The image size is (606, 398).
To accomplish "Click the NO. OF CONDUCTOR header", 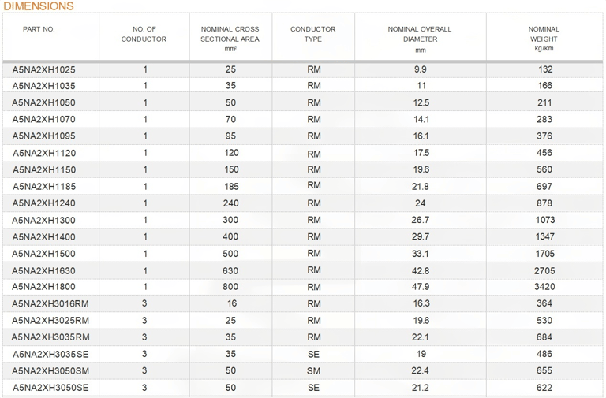I will (144, 34).
